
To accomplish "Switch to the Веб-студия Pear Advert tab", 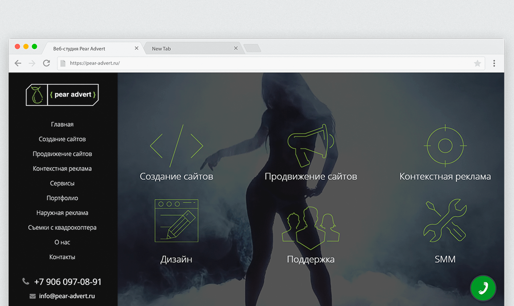I will [93, 48].
